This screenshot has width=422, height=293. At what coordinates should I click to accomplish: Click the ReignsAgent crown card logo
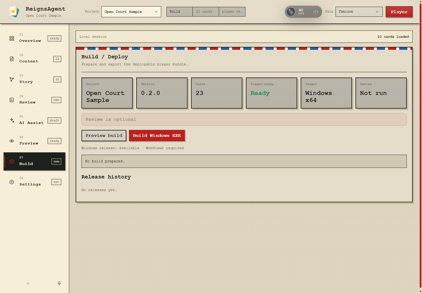14,12
